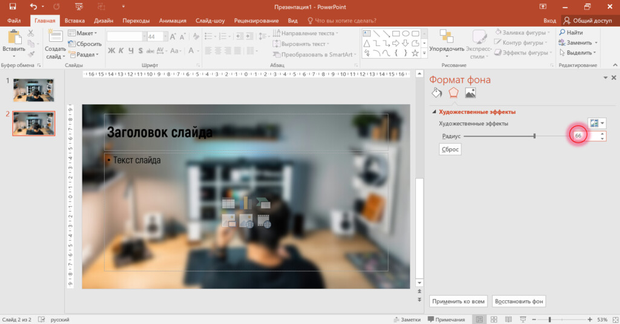620x324 pixels.
Task: Open the Анимация ribbon tab
Action: (x=173, y=21)
